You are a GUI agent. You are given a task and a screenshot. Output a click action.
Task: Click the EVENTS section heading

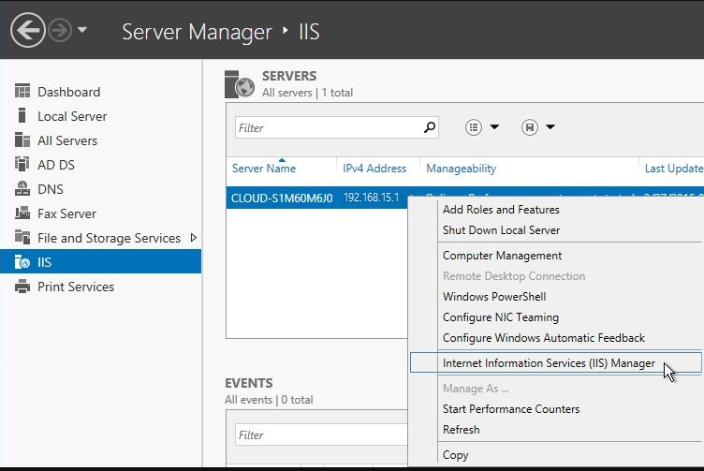pyautogui.click(x=249, y=383)
